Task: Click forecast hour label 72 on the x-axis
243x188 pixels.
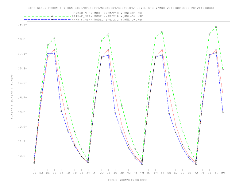Action: tap(196, 173)
